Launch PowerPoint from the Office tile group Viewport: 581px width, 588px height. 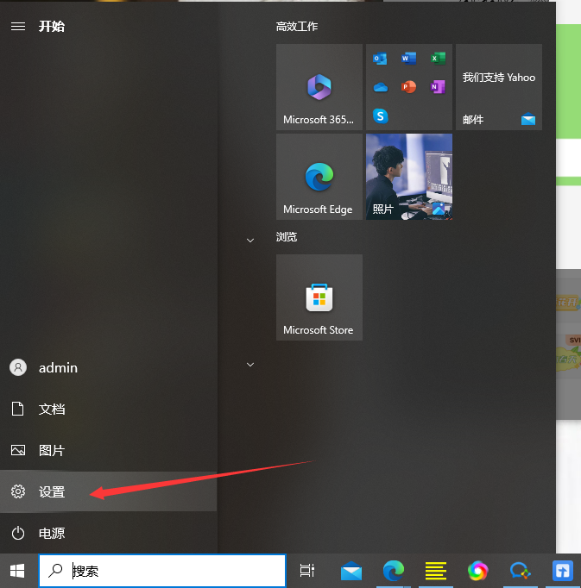408,87
